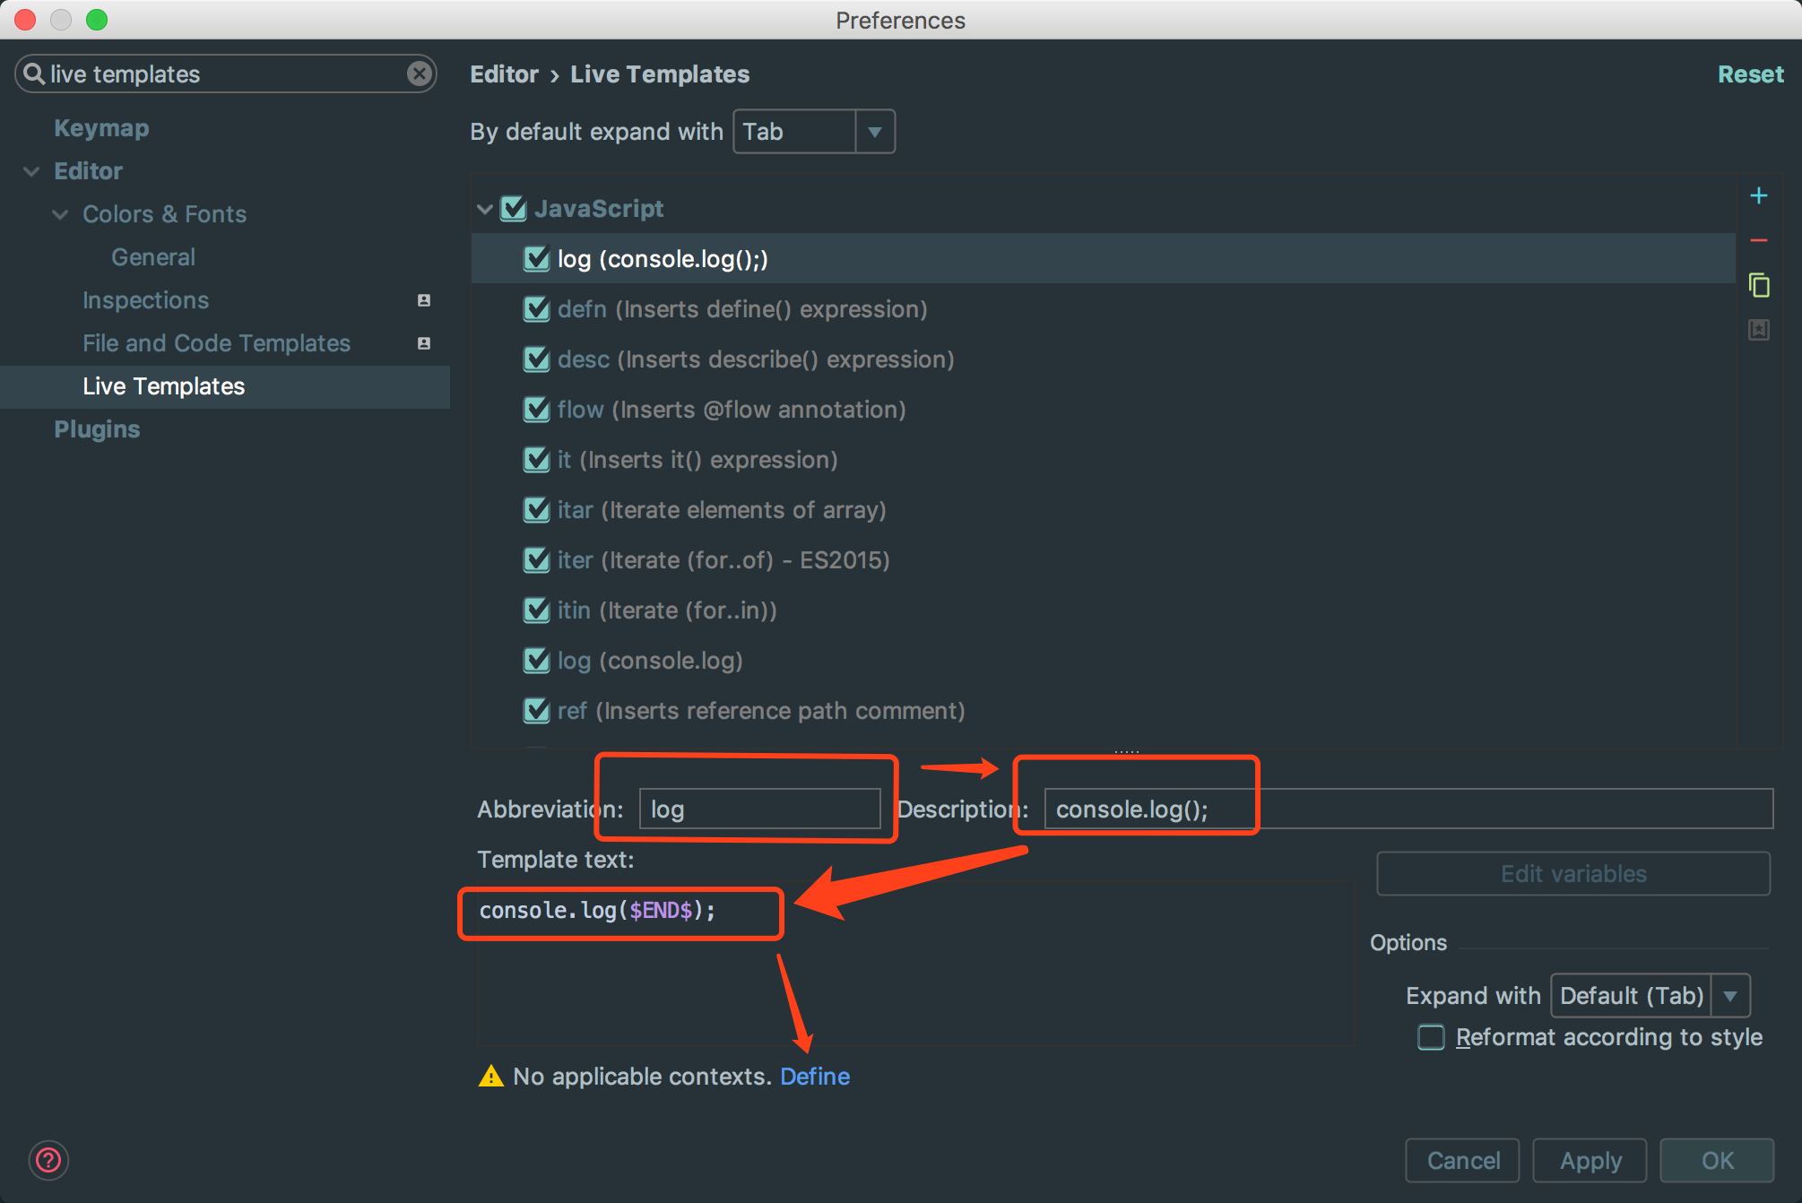Click the minus icon to remove template
The height and width of the screenshot is (1203, 1802).
tap(1758, 240)
